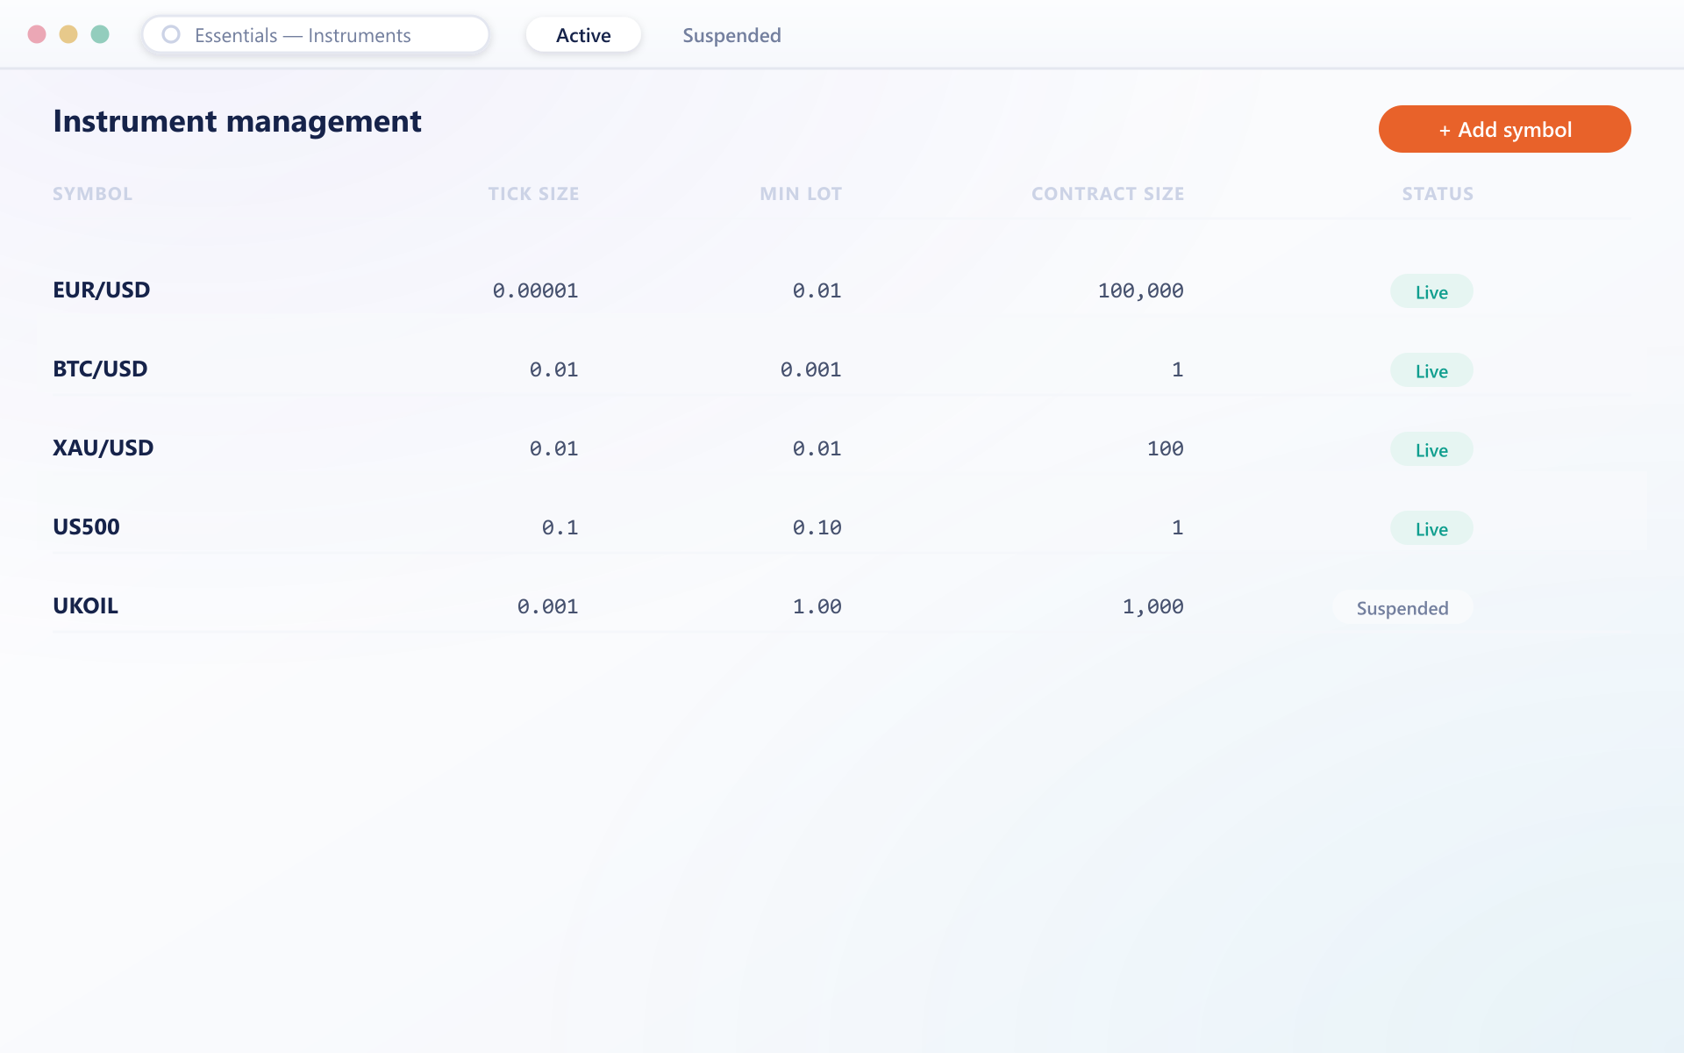The height and width of the screenshot is (1053, 1684).
Task: Switch to the Active tab
Action: (x=583, y=35)
